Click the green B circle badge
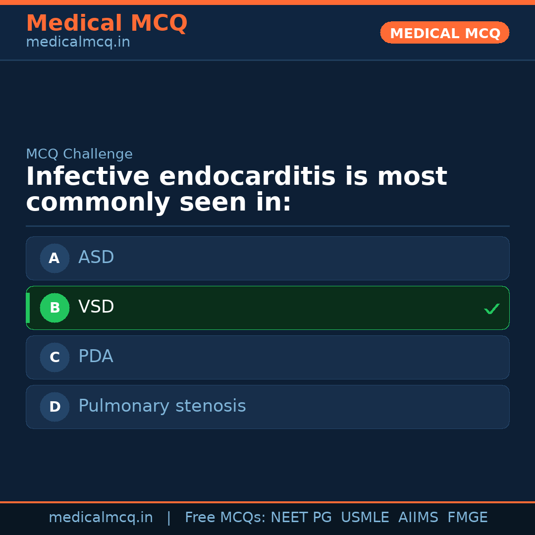535x535 pixels. [x=54, y=308]
